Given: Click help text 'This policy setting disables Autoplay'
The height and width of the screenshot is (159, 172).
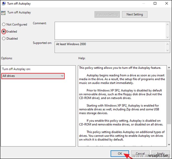Looking at the screenshot, I should [111, 132].
